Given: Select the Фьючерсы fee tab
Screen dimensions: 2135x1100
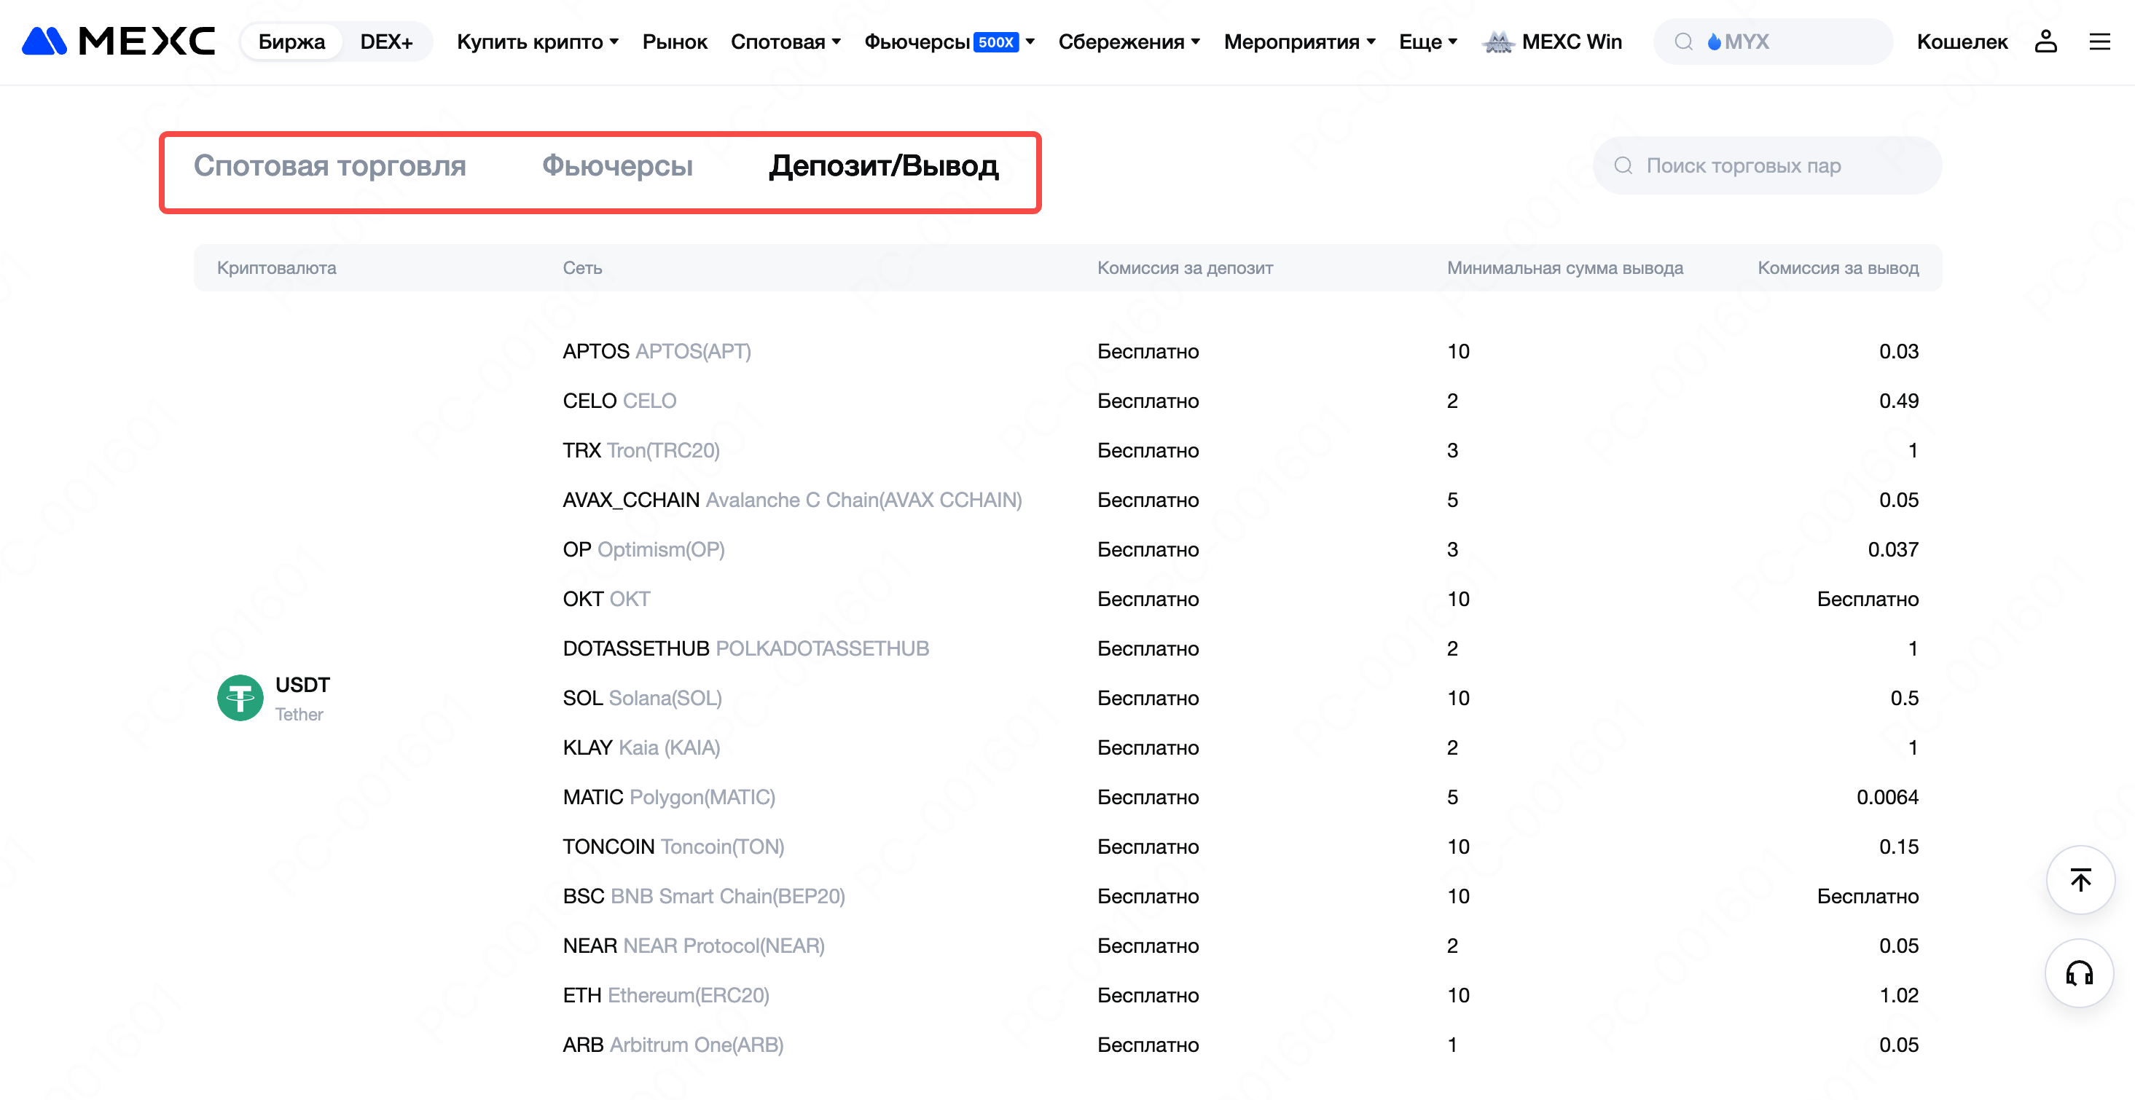Looking at the screenshot, I should [617, 165].
